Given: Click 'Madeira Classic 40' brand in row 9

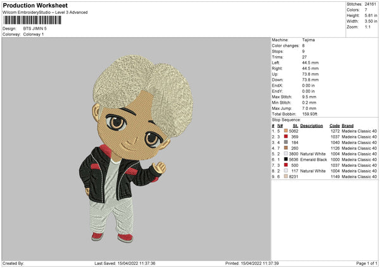Looking at the screenshot, I should 359,177.
